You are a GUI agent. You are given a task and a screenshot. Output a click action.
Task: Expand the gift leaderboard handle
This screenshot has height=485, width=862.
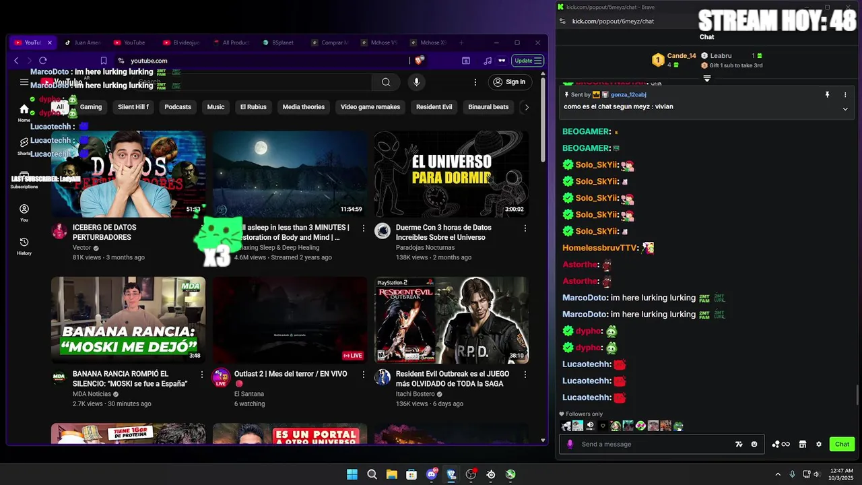coord(707,79)
